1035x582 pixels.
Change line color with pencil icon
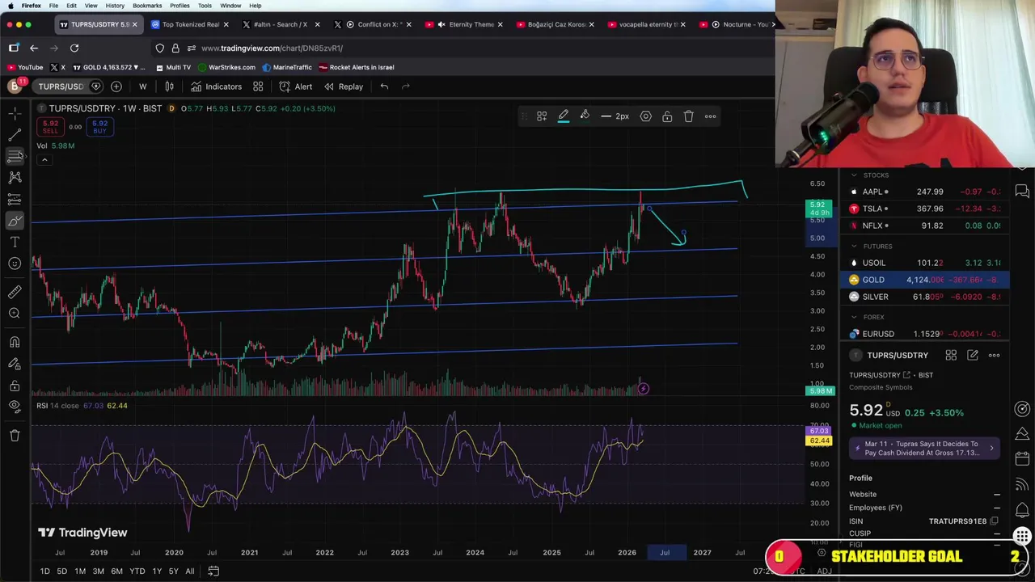(564, 116)
